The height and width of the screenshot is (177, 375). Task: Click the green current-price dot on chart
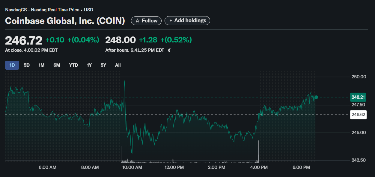coord(316,97)
